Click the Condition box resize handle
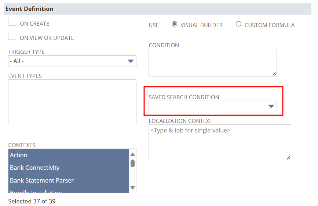The height and width of the screenshot is (206, 318). coord(274,74)
